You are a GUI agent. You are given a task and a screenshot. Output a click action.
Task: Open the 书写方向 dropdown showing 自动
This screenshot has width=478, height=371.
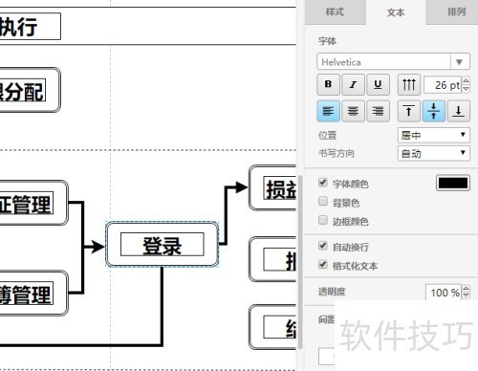pos(434,153)
